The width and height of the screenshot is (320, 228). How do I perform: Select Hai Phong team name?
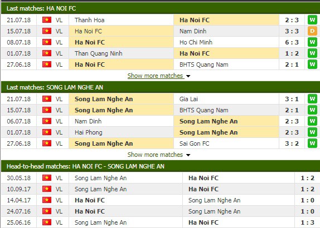click(x=89, y=132)
